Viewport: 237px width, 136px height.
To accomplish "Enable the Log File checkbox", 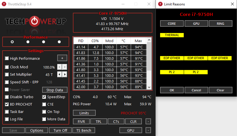I will (7, 119).
